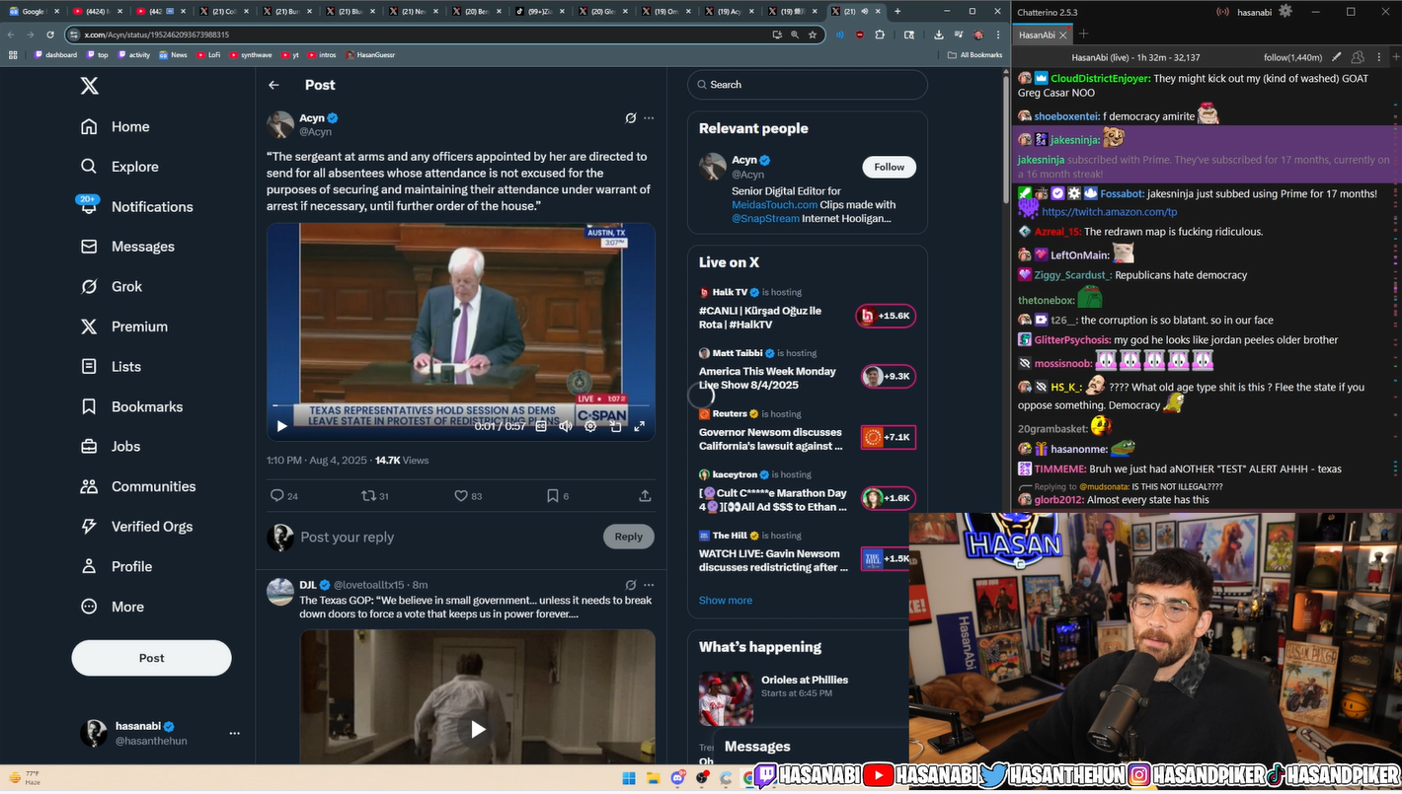Open Communities in sidebar
This screenshot has height=794, width=1402.
(138, 486)
